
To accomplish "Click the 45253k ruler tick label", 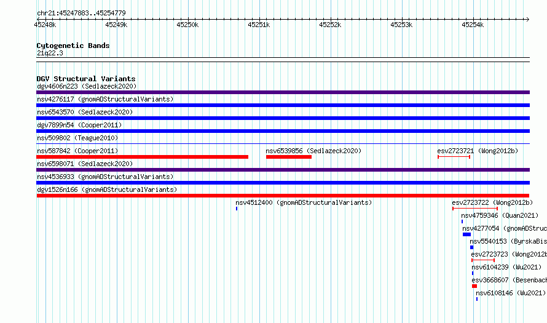I will tap(401, 25).
